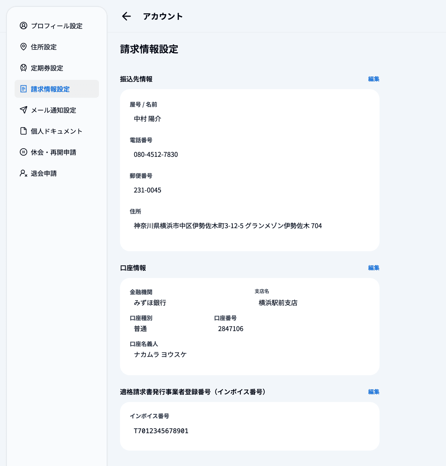This screenshot has width=446, height=466.
Task: Click the document icon for 個人ドキュメント
Action: [x=24, y=131]
